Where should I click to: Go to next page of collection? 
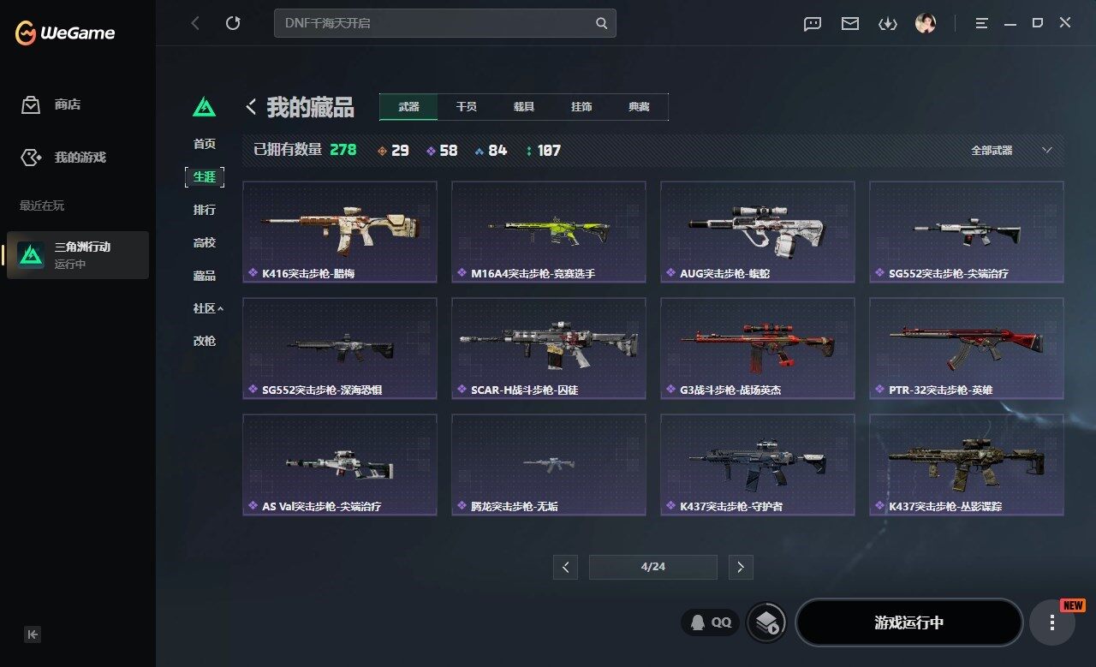pyautogui.click(x=741, y=567)
